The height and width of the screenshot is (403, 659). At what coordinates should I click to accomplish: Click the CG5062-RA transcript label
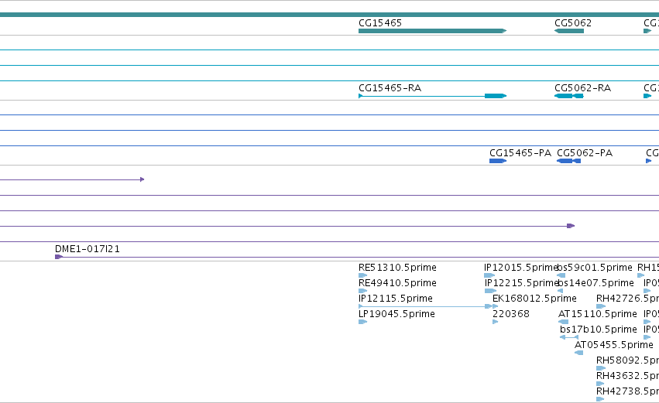click(582, 88)
